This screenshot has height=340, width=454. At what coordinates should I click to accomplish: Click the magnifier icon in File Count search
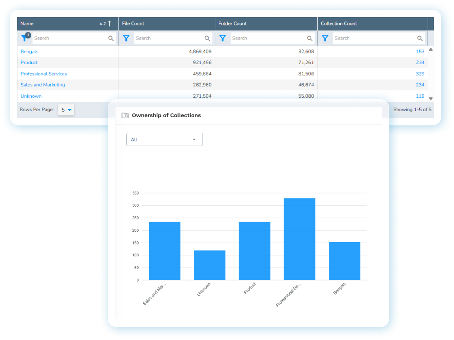(x=207, y=38)
